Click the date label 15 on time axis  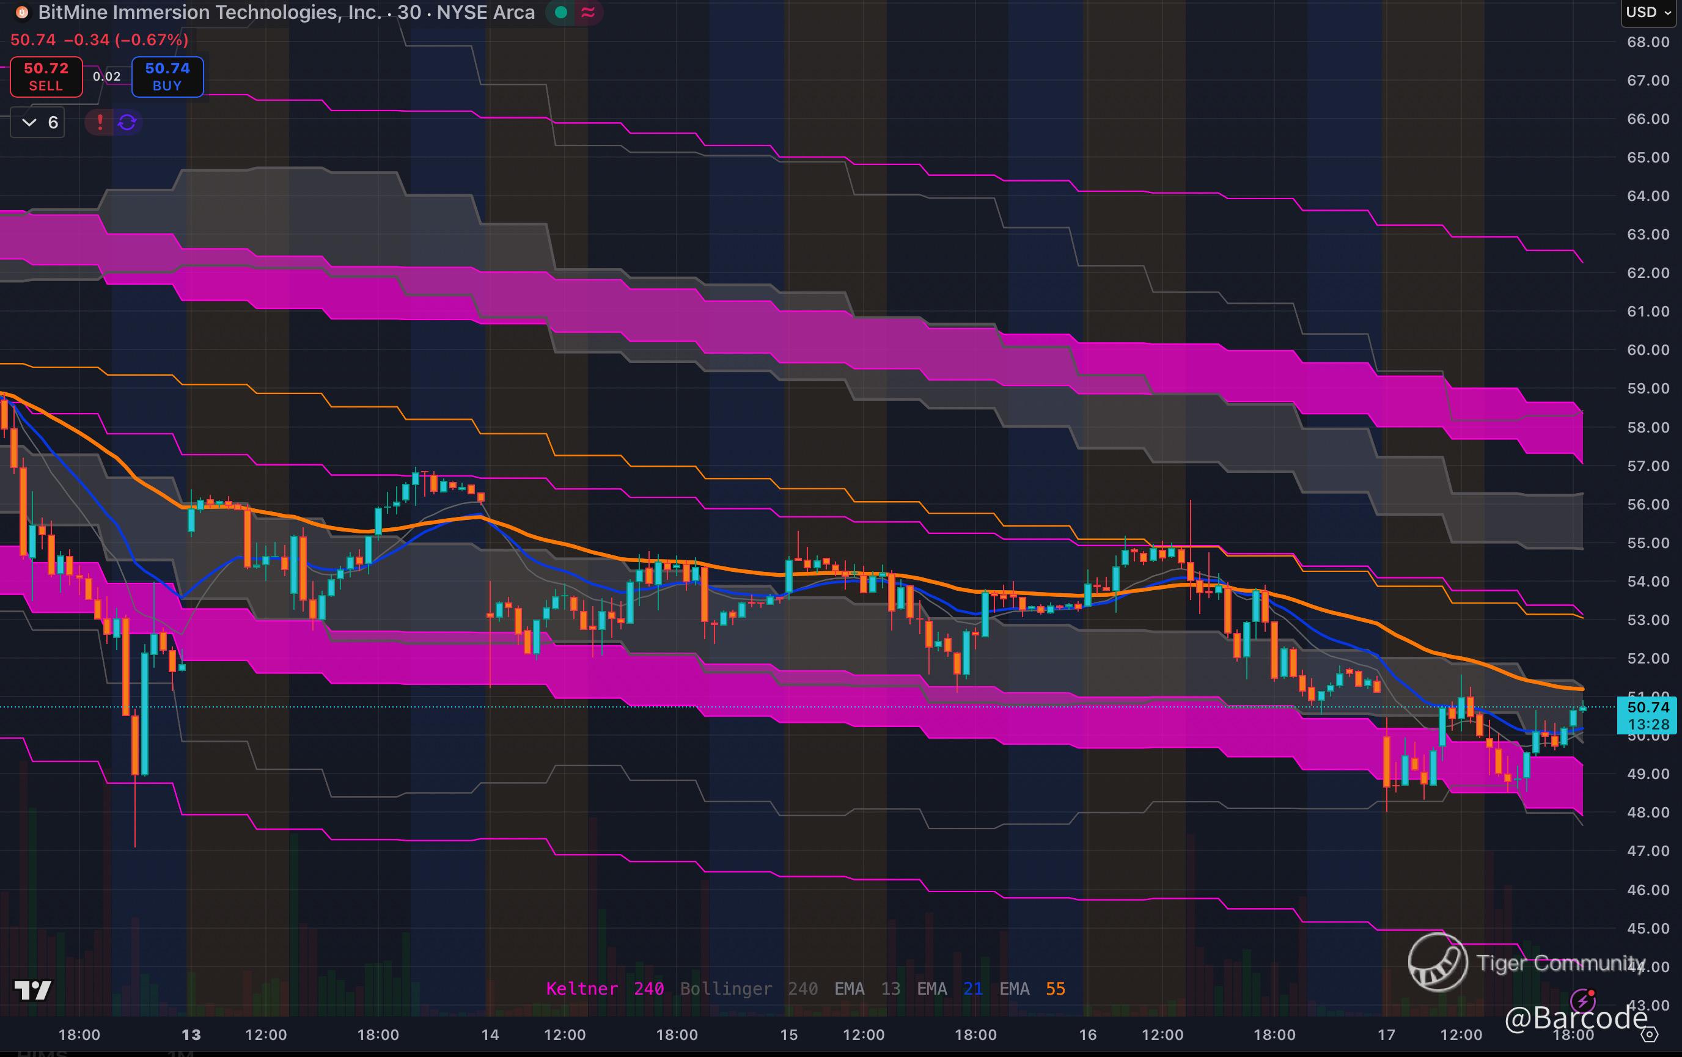point(788,1034)
